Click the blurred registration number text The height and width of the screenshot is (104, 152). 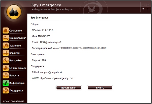click(84, 48)
